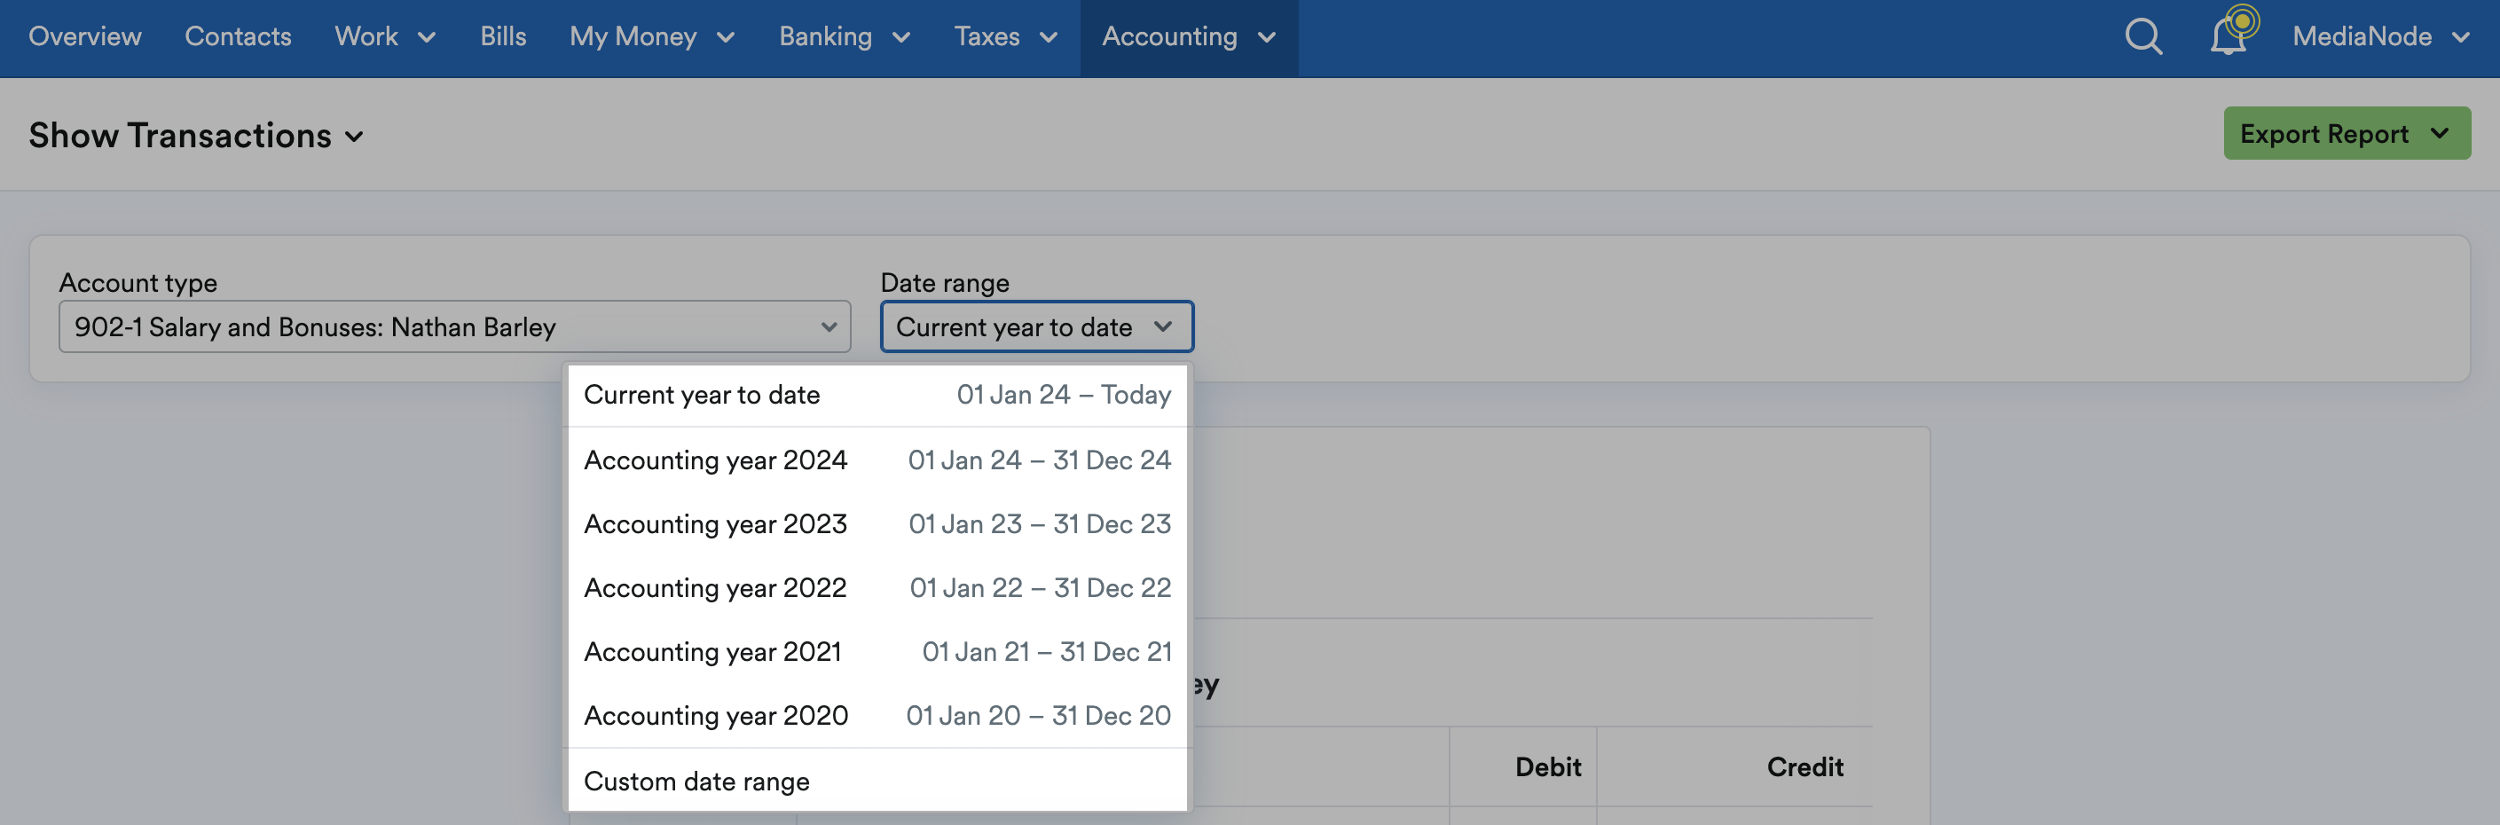Click the Debit column header

point(1547,766)
